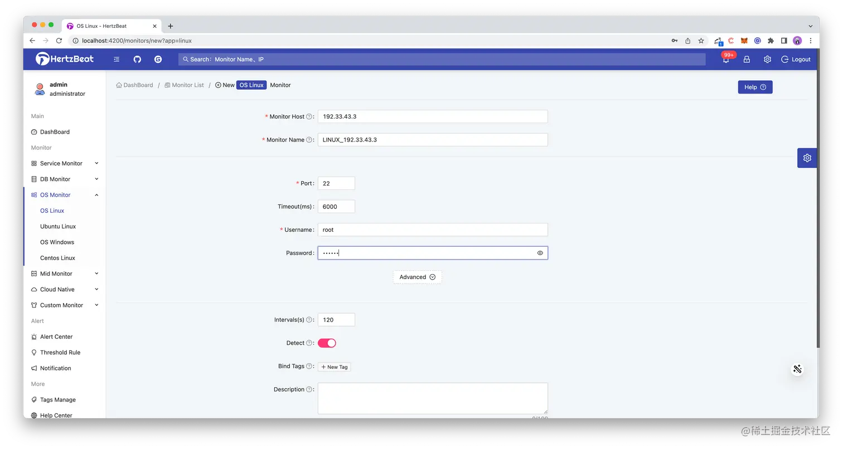Toggle the Chrome side panel icon
The height and width of the screenshot is (449, 843).
(x=784, y=41)
